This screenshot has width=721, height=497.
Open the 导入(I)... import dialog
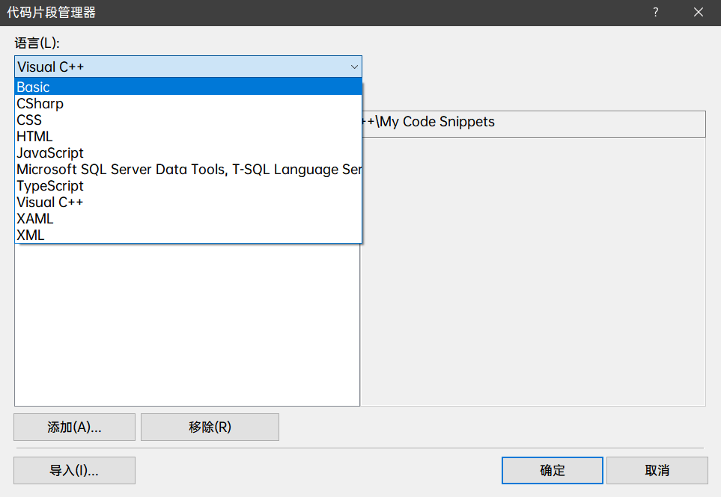click(x=74, y=470)
